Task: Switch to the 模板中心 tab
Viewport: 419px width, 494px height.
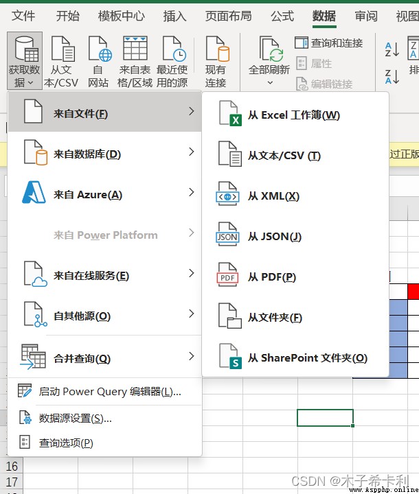Action: coord(122,16)
